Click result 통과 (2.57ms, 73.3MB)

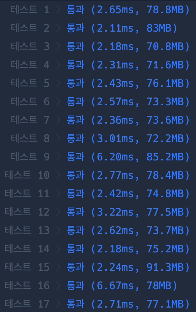pos(128,102)
